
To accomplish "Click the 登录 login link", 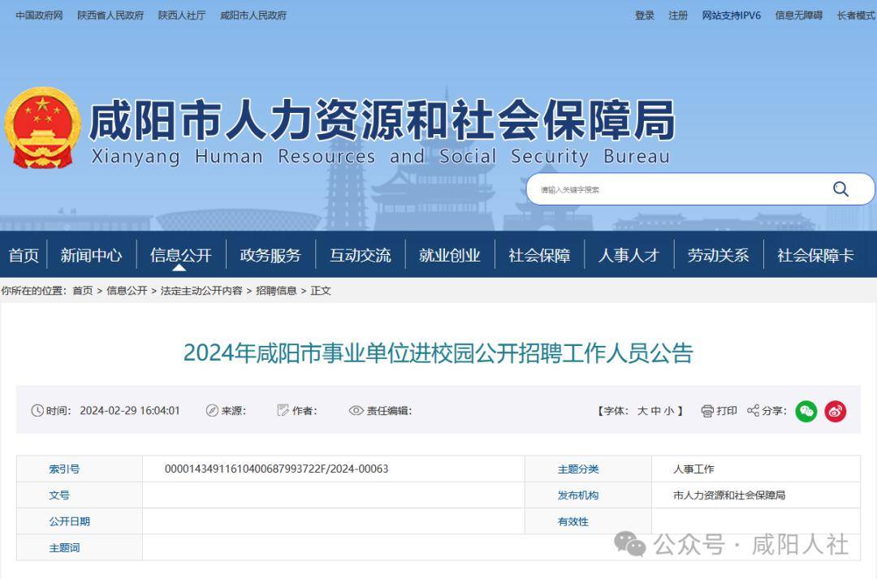I will coord(644,15).
